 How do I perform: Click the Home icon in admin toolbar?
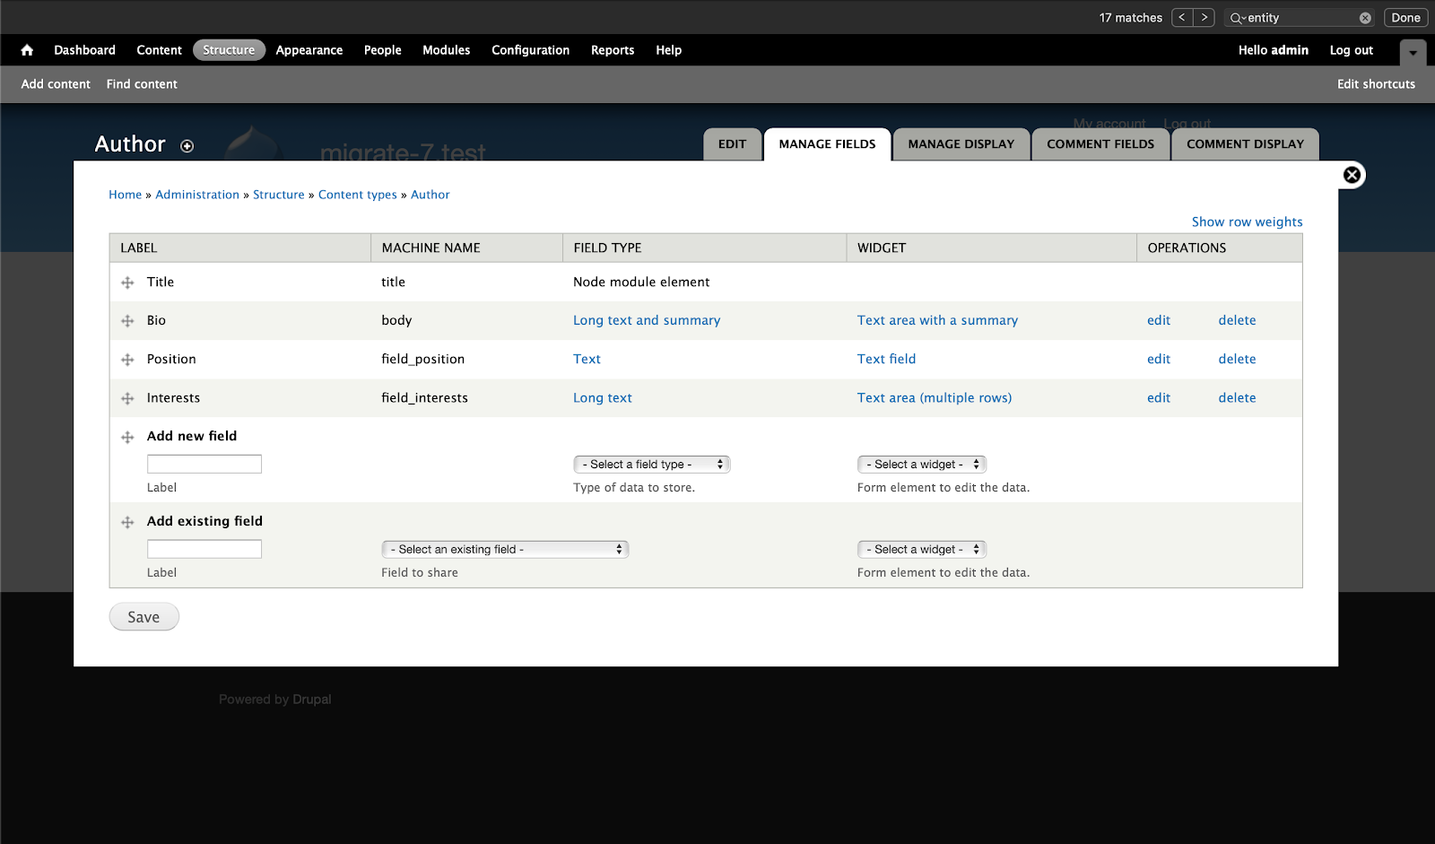point(27,50)
